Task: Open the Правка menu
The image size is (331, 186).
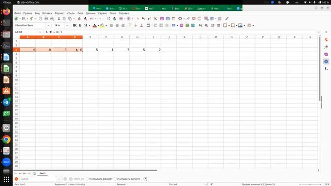Action: pos(27,13)
